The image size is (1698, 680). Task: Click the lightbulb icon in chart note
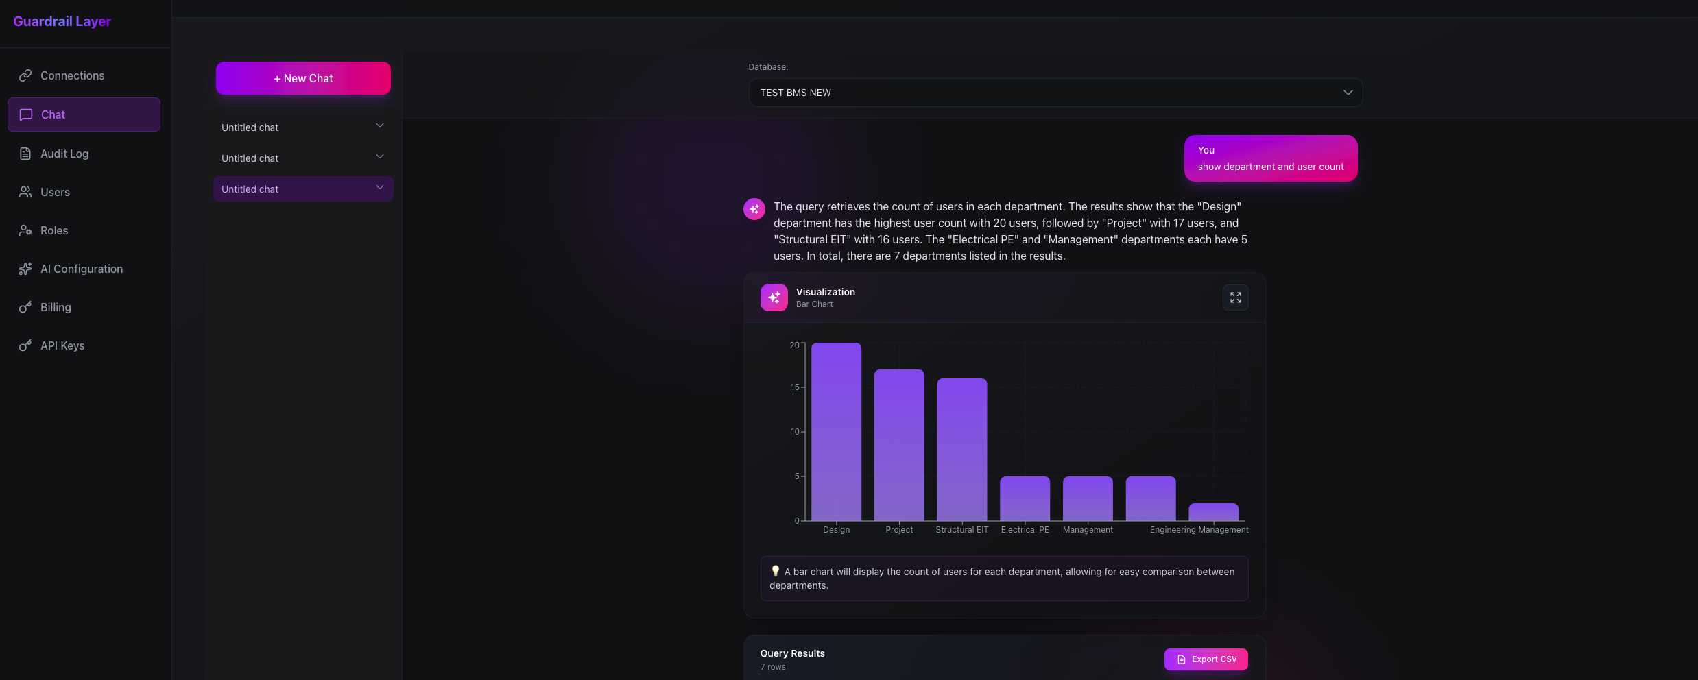tap(775, 570)
